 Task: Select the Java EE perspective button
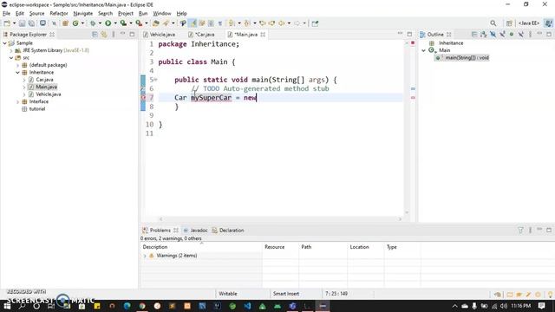pos(529,23)
